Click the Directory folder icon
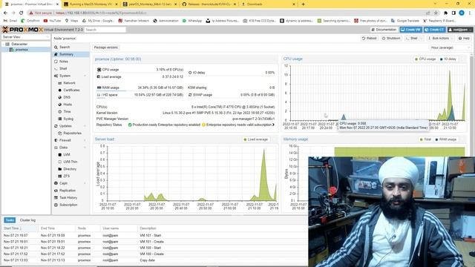The height and width of the screenshot is (267, 475). pyautogui.click(x=59, y=169)
